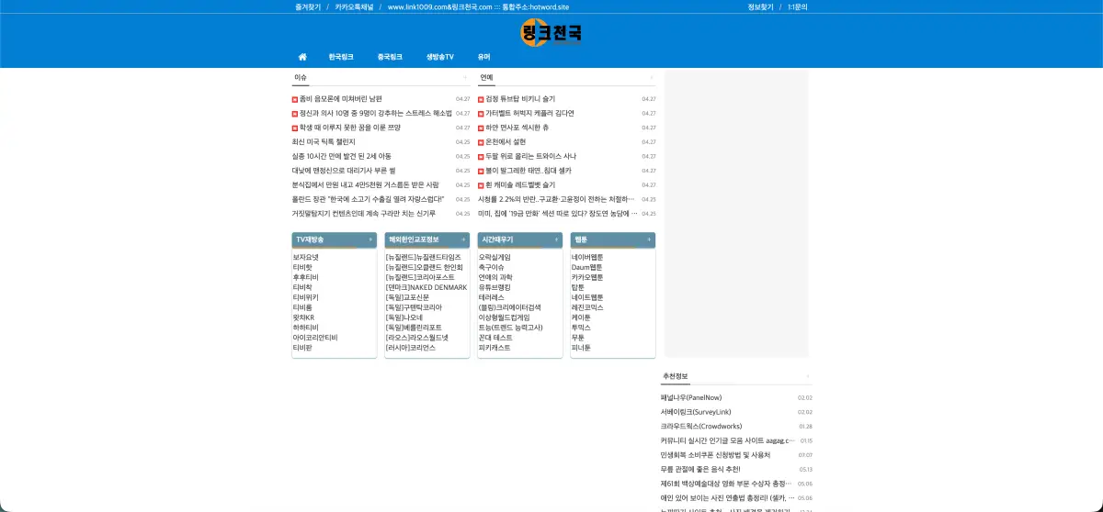Viewport: 1103px width, 512px height.
Task: Open the 1:1문의 inquiry link
Action: [x=800, y=6]
